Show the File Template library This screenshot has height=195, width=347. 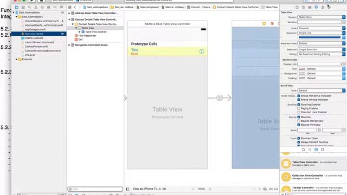[304, 149]
